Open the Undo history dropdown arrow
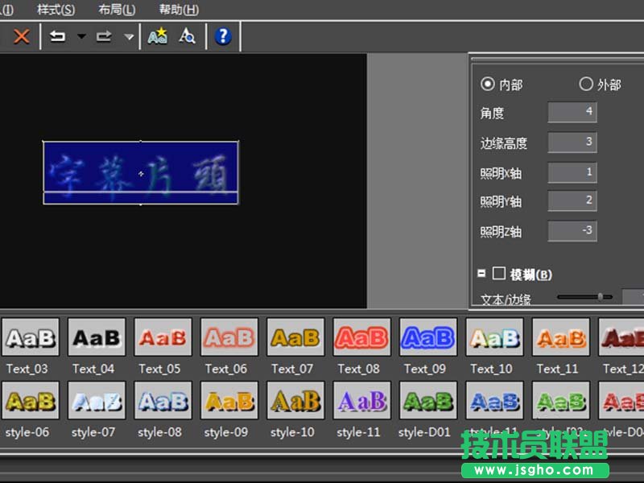Image resolution: width=644 pixels, height=483 pixels. click(80, 35)
